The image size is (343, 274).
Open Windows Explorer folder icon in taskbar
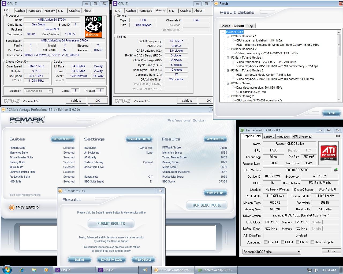(34, 270)
